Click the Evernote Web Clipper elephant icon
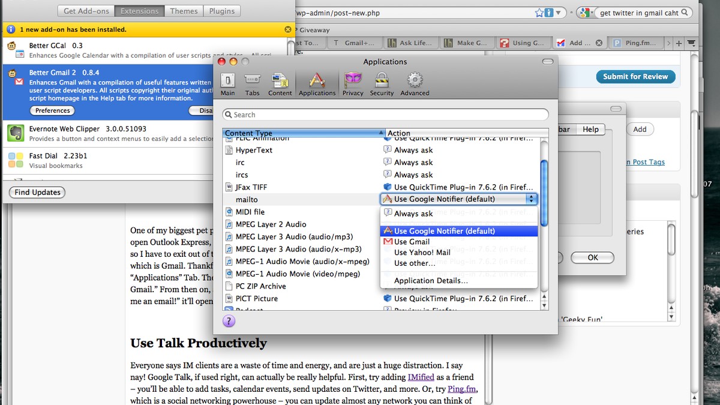The image size is (720, 405). tap(16, 133)
